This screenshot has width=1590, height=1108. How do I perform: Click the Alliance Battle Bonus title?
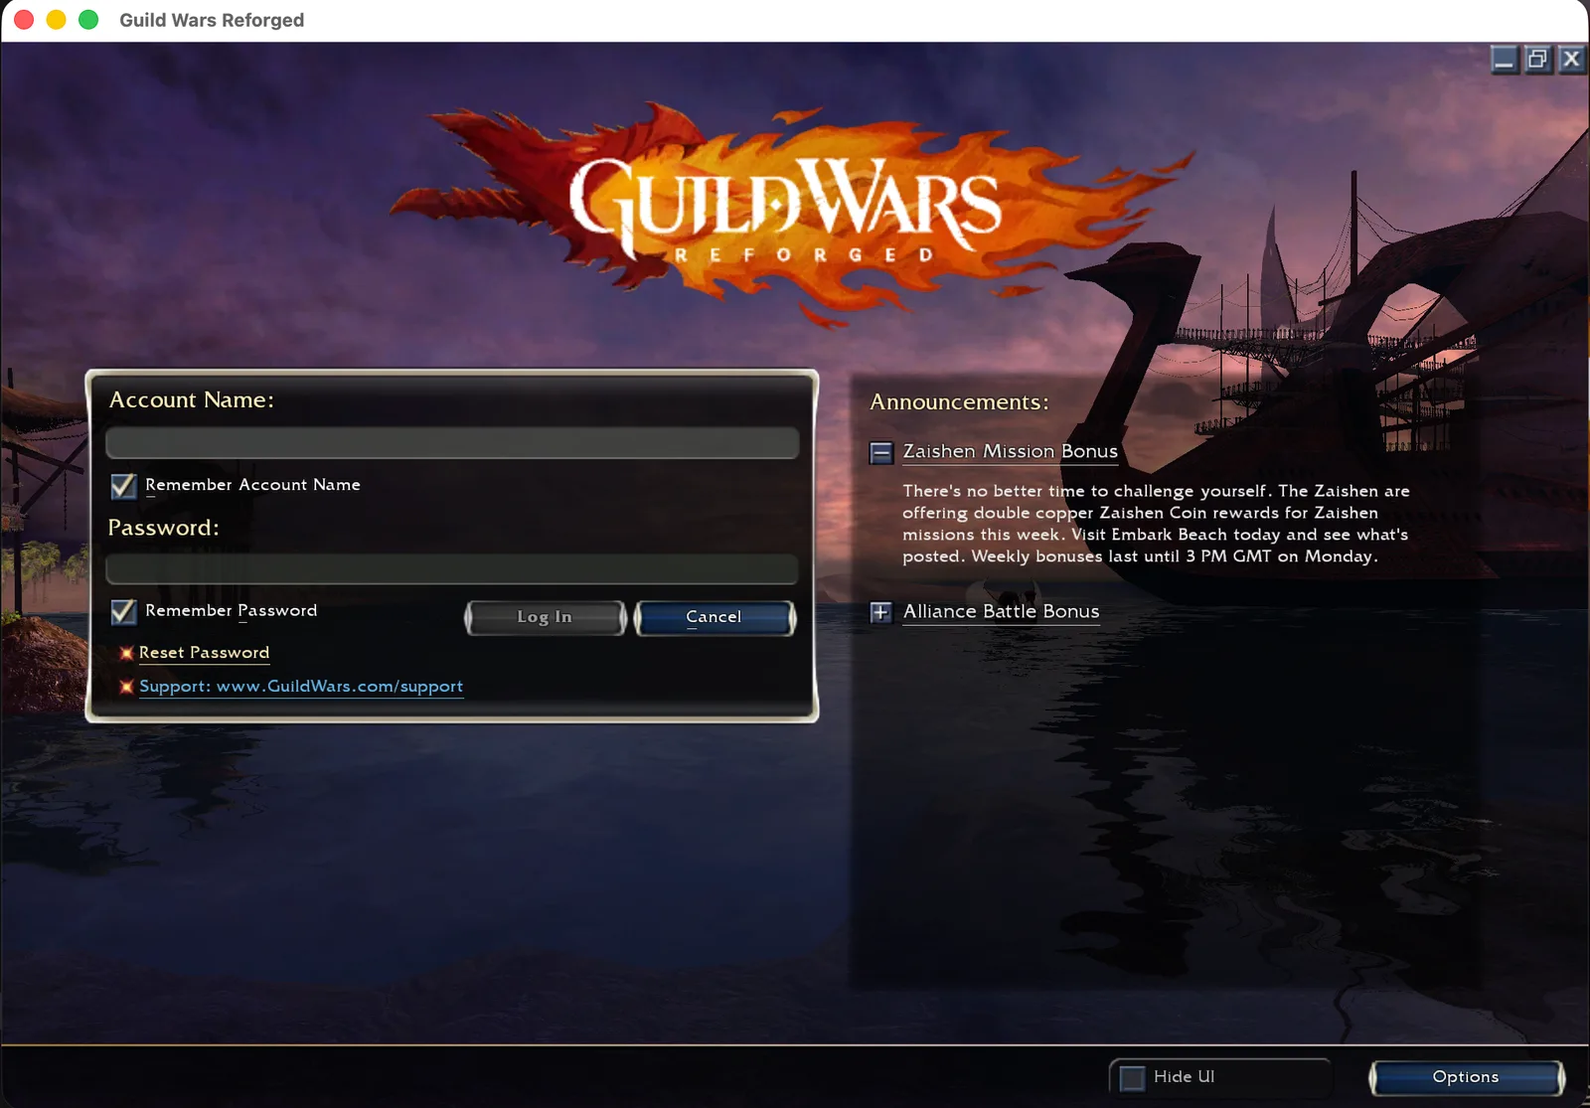pos(1001,611)
